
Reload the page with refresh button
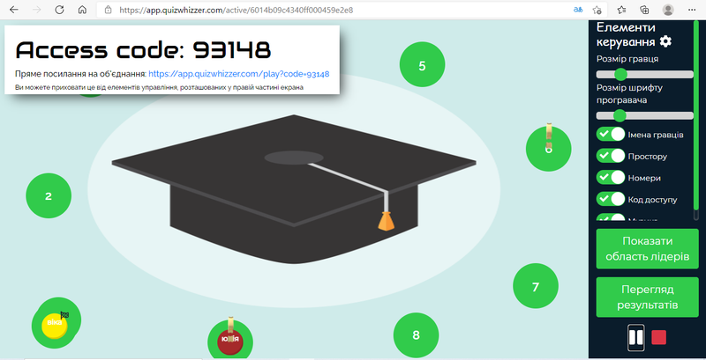58,10
